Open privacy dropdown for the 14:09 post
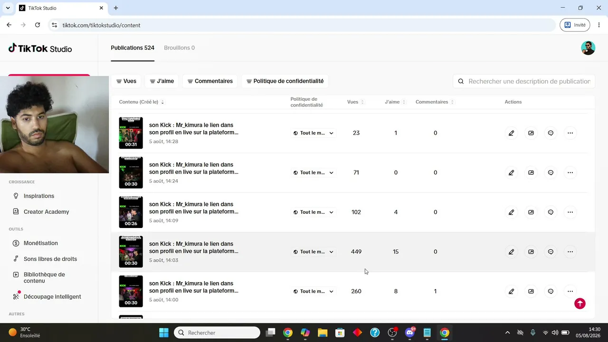 pyautogui.click(x=313, y=212)
